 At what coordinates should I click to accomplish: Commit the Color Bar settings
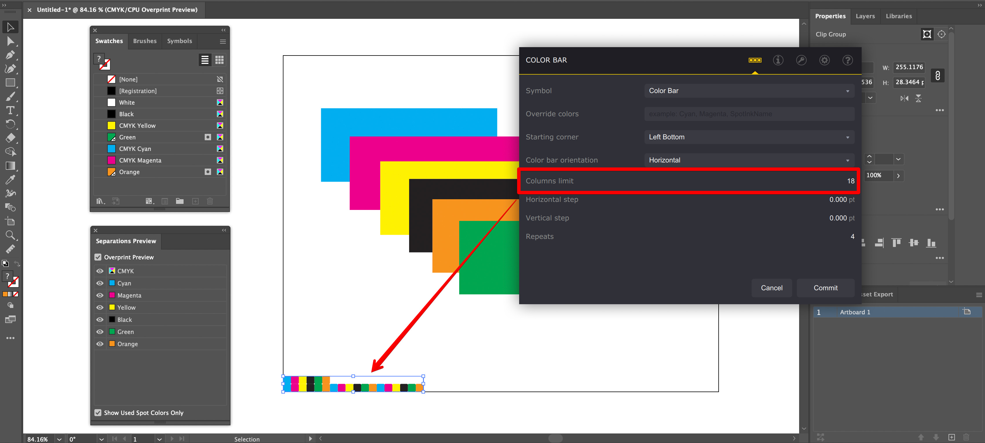(825, 287)
